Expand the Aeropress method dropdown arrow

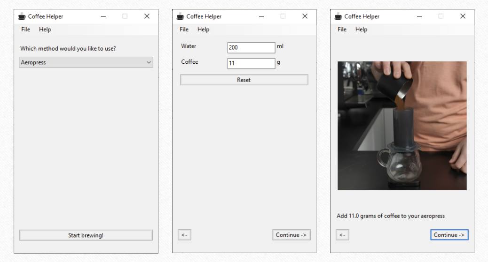(149, 62)
